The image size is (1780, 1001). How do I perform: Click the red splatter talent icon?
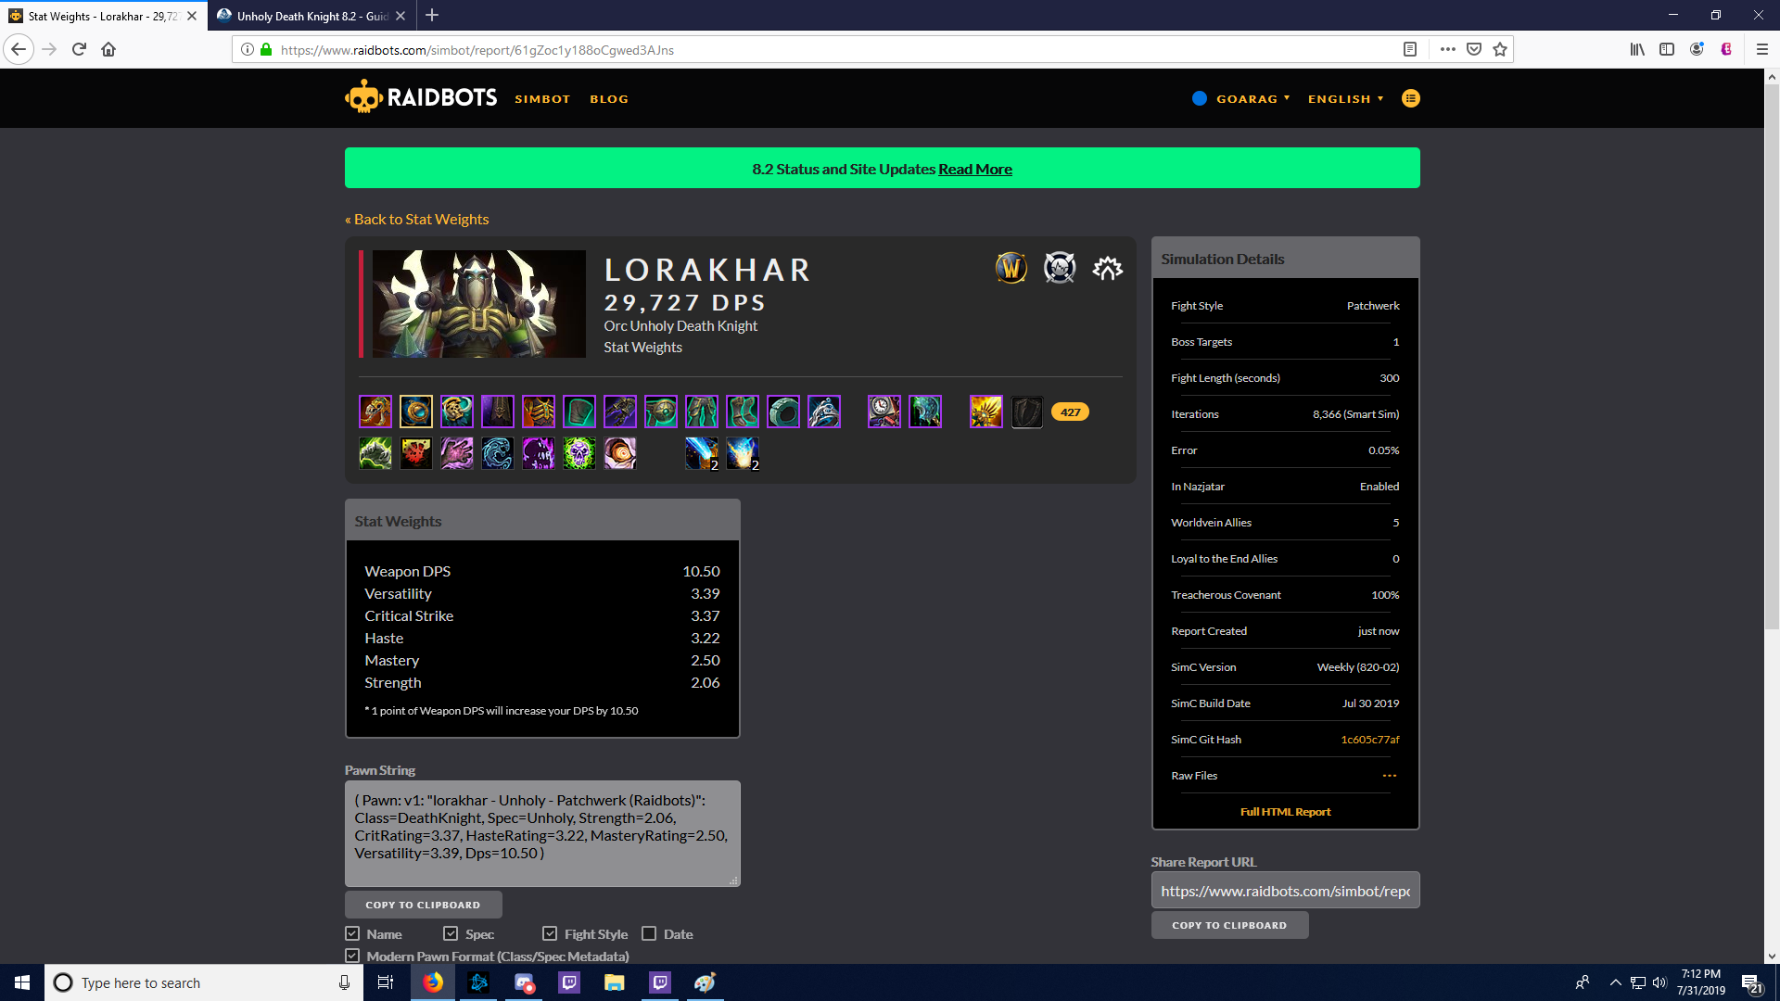tap(416, 453)
